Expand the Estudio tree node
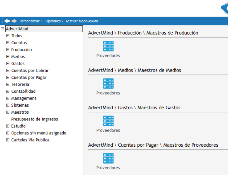The height and width of the screenshot is (175, 228). tap(8, 126)
